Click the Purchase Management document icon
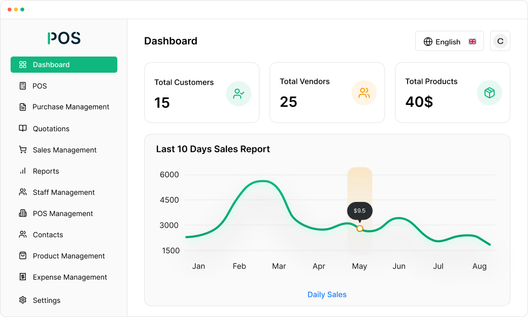Screen dimensions: 528x317 pyautogui.click(x=23, y=107)
